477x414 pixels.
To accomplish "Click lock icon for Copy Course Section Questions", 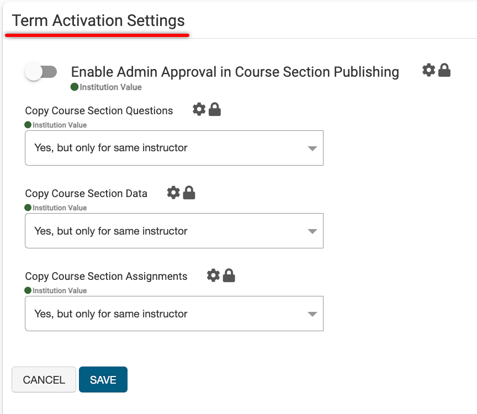I will pos(215,109).
